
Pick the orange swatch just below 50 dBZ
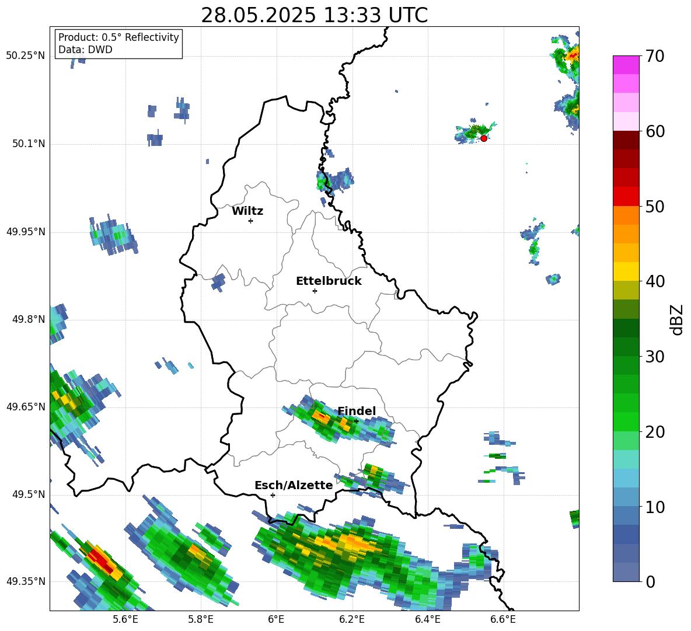[x=626, y=215]
